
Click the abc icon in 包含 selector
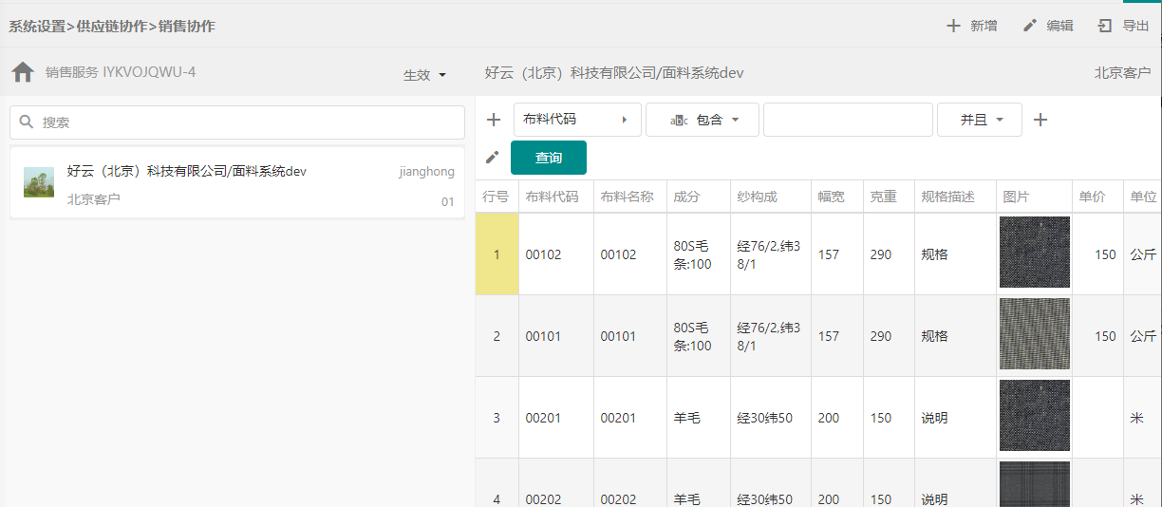(x=679, y=120)
